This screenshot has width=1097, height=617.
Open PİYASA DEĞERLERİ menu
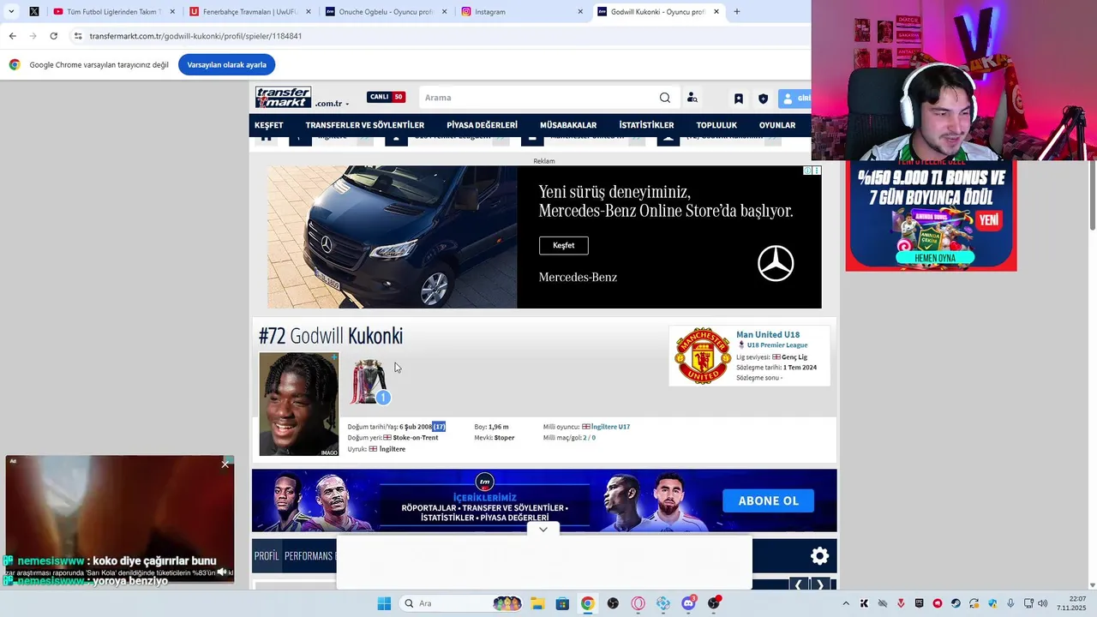click(483, 125)
